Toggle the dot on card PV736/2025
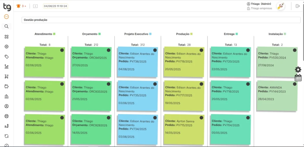This screenshot has height=147, width=304. [155, 50]
